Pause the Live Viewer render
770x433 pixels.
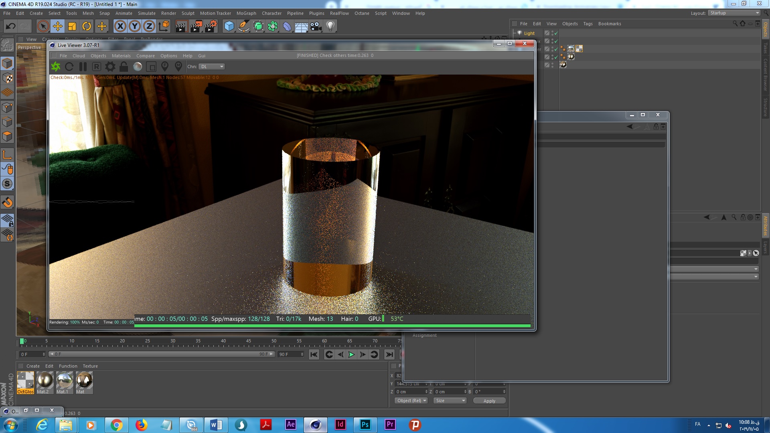coord(83,67)
